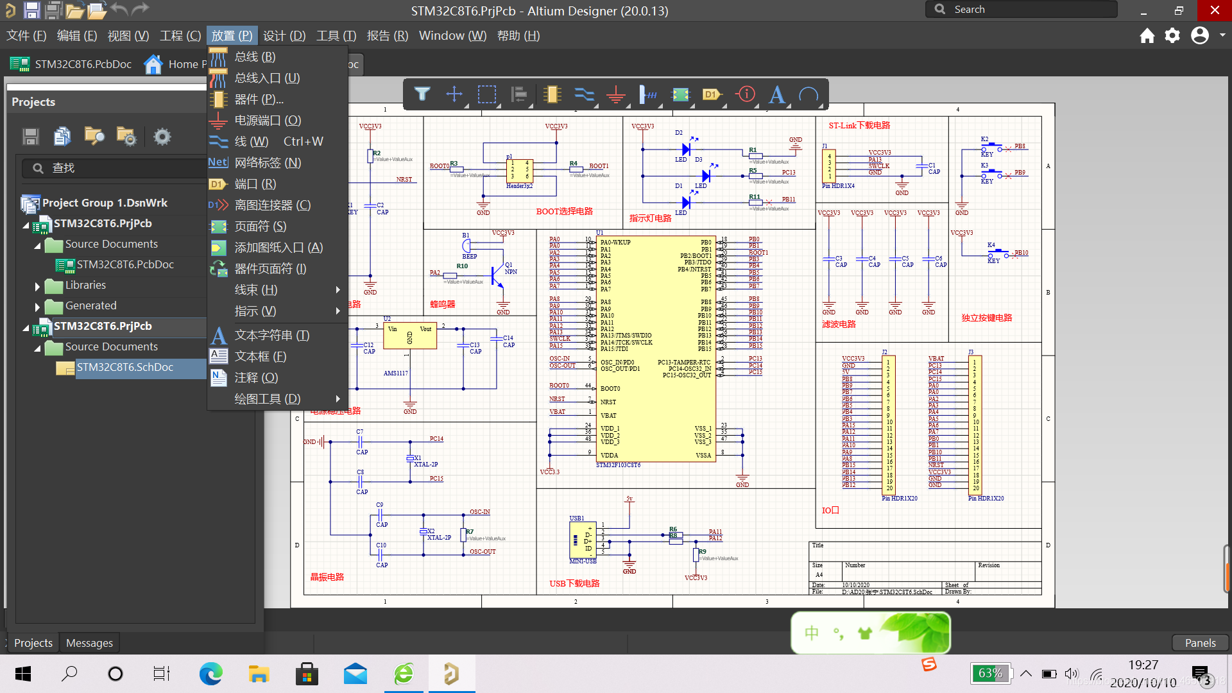
Task: Collapse second STM32C8T6.PrjPcb project node
Action: (26, 328)
